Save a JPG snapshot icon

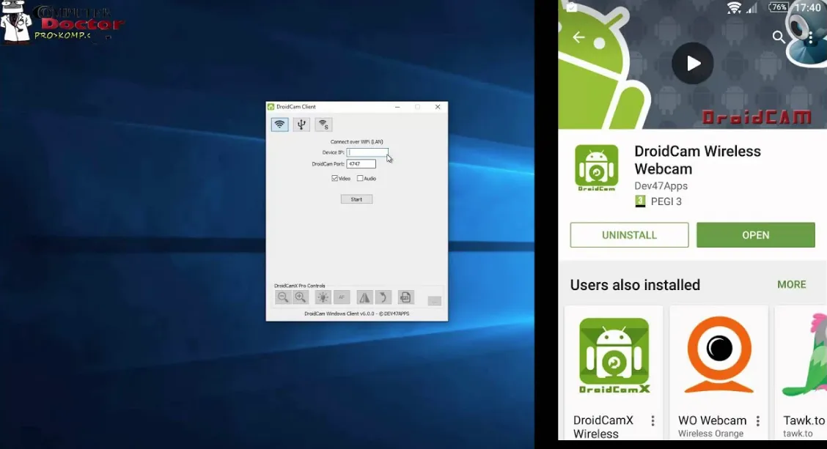[x=405, y=297]
